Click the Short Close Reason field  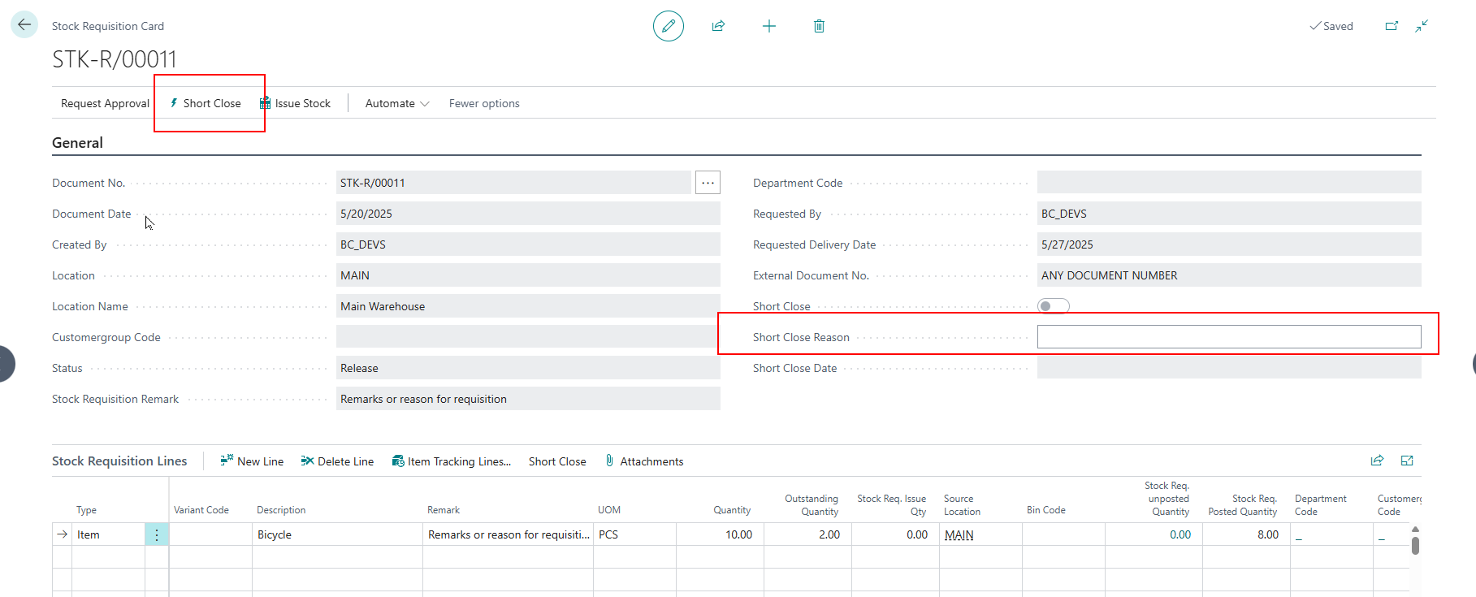pyautogui.click(x=1228, y=337)
